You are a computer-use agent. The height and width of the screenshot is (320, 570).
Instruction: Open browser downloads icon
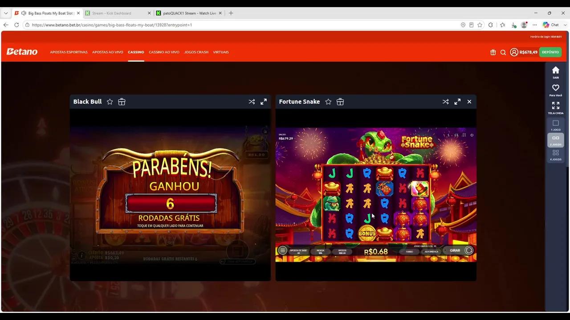tap(513, 25)
